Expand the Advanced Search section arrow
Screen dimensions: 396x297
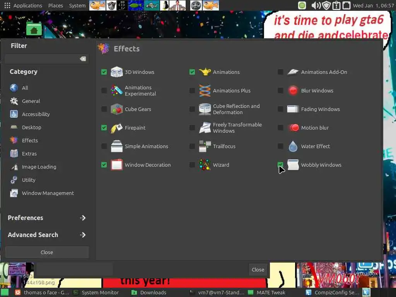pos(83,235)
